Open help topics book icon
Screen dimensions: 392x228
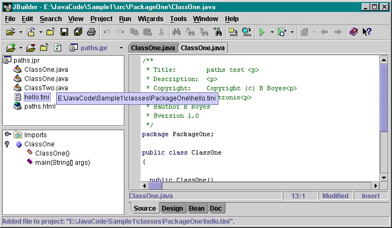(x=353, y=32)
